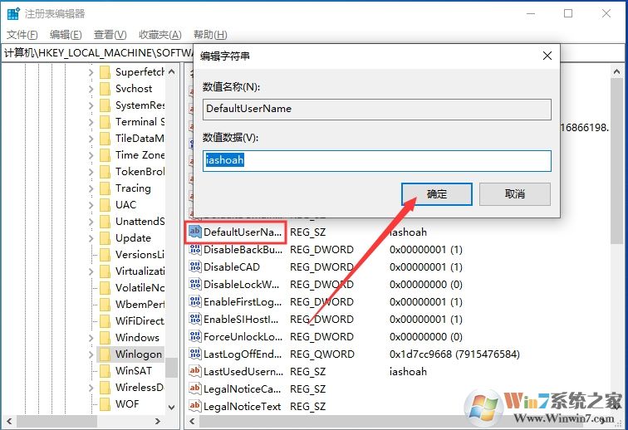Select the Winlogon tree item label

point(139,354)
